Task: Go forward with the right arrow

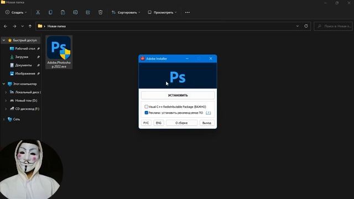Action: tap(14, 27)
